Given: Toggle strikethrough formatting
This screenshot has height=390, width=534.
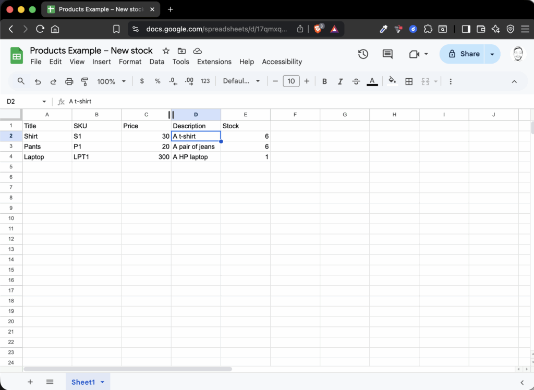Looking at the screenshot, I should point(356,81).
